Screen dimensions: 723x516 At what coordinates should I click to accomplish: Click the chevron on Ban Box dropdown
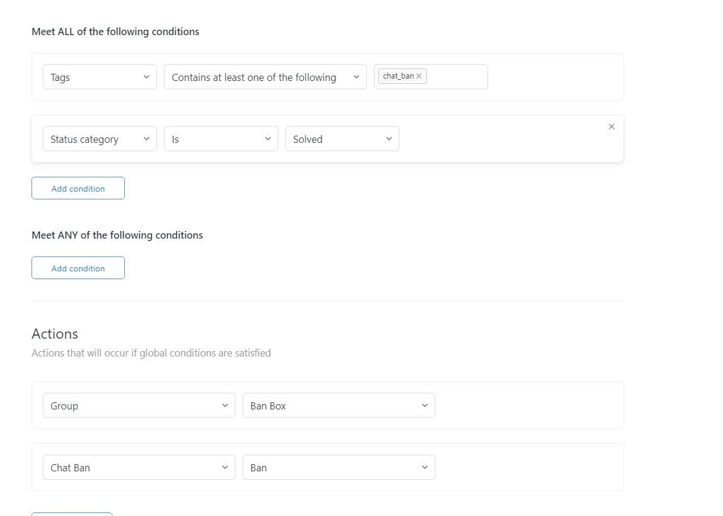(x=425, y=406)
